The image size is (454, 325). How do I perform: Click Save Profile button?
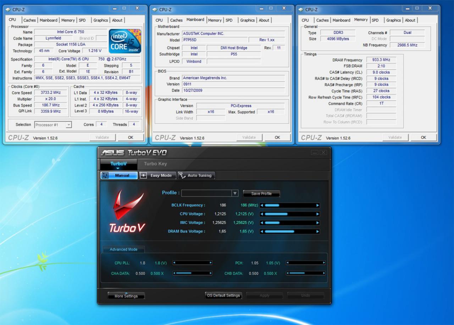[261, 194]
